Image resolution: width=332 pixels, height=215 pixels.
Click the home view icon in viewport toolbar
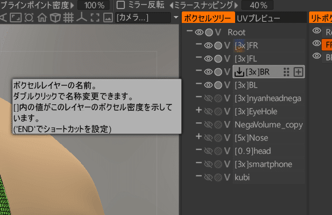pos(42,18)
